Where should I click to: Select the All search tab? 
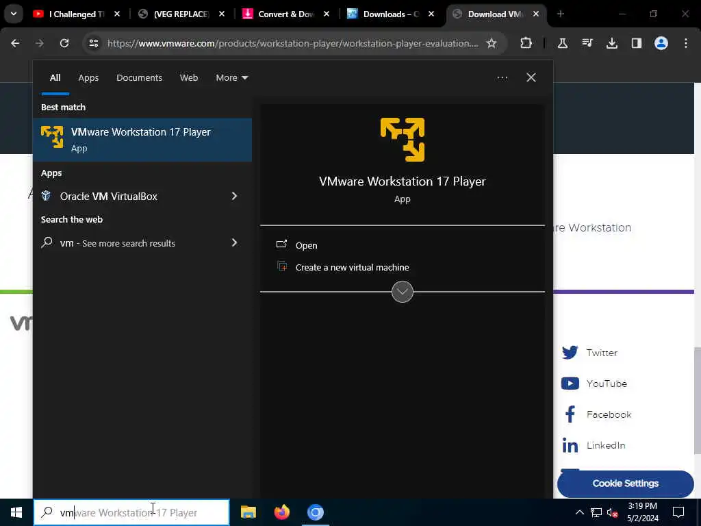tap(55, 78)
